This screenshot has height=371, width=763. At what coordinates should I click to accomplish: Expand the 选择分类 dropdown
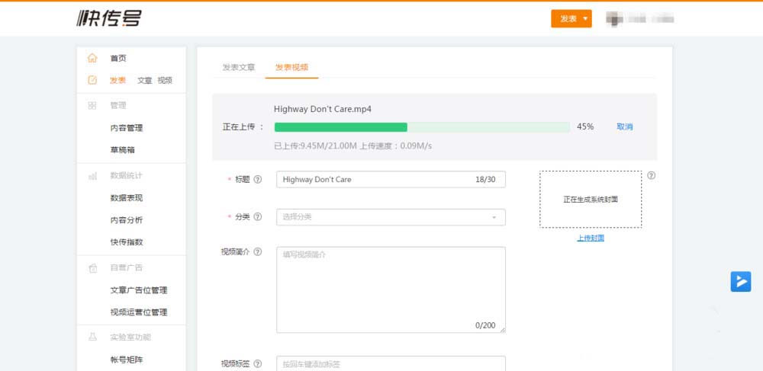[391, 217]
